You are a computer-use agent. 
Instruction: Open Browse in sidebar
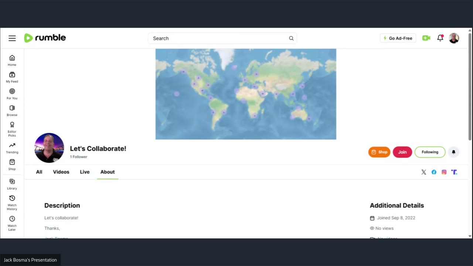pyautogui.click(x=12, y=110)
